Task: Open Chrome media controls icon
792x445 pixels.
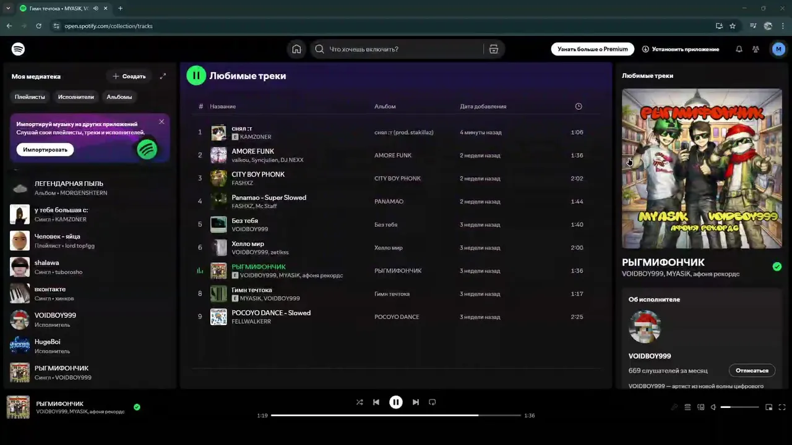Action: tap(753, 26)
